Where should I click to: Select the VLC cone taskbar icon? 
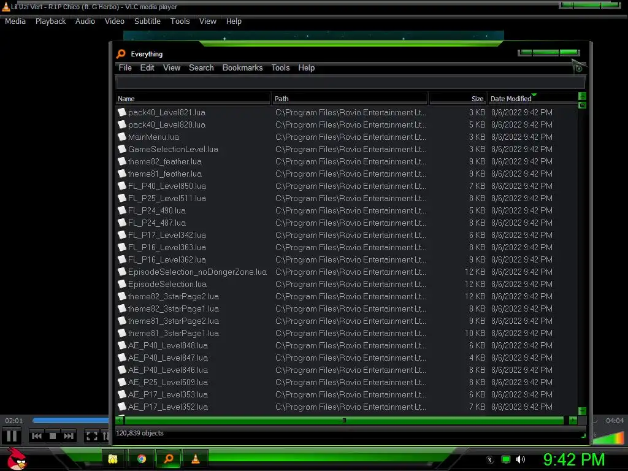click(196, 459)
